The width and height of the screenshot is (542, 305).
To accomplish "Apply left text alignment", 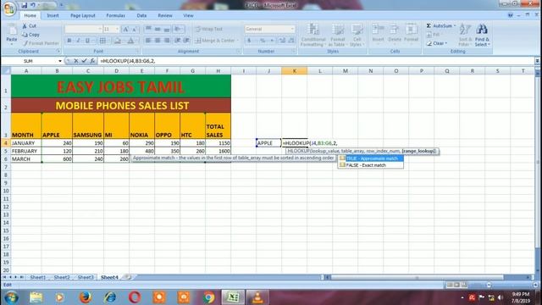I will click(148, 41).
